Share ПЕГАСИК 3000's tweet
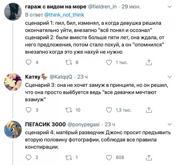The image size is (176, 165). pyautogui.click(x=149, y=157)
